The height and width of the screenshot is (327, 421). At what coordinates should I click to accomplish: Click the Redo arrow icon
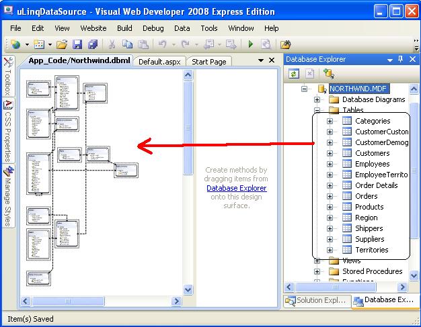(x=186, y=44)
